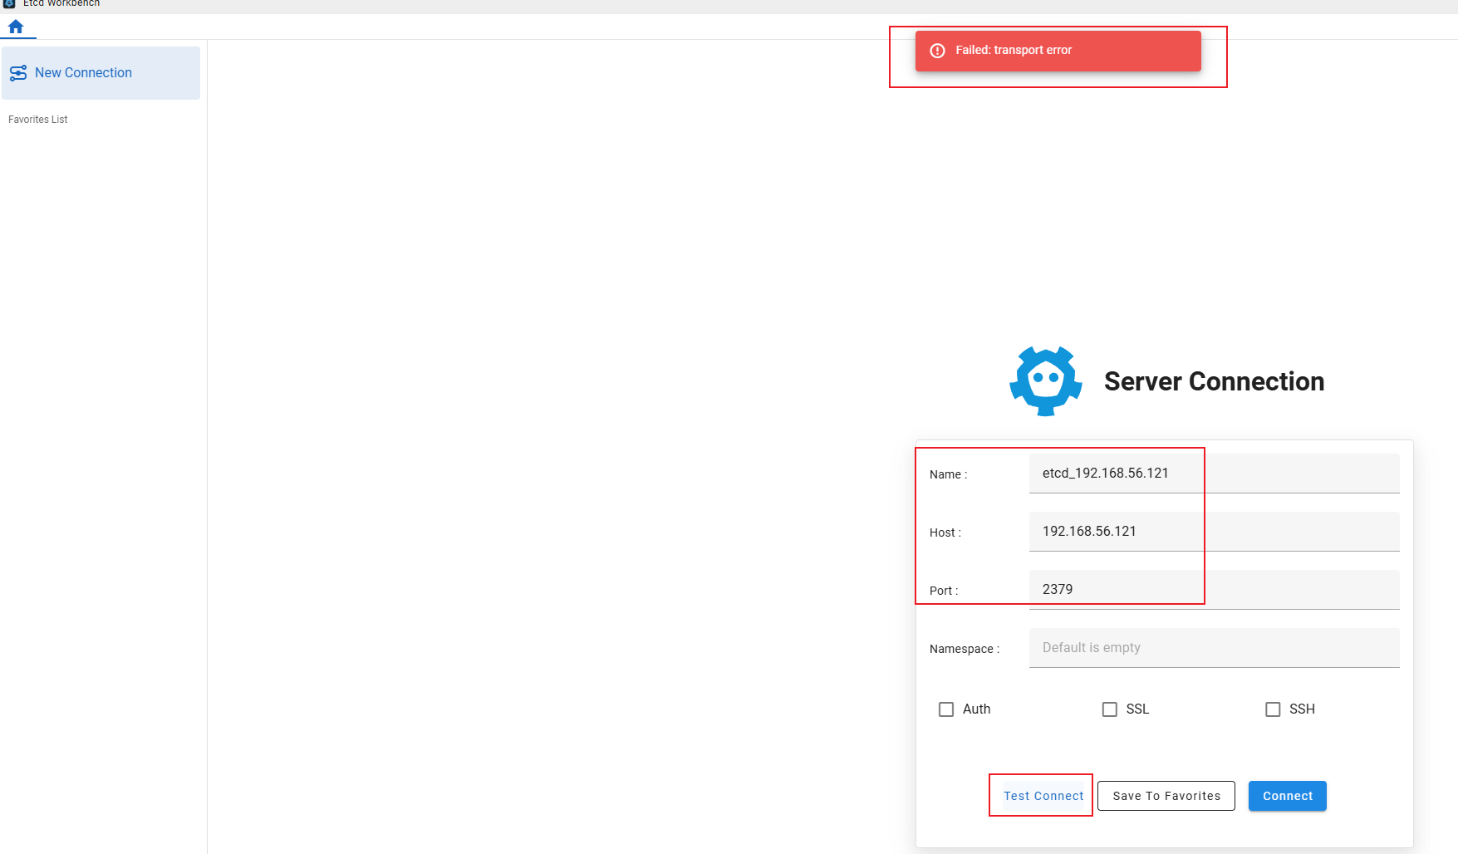
Task: Click the Test Connect button
Action: click(x=1043, y=796)
